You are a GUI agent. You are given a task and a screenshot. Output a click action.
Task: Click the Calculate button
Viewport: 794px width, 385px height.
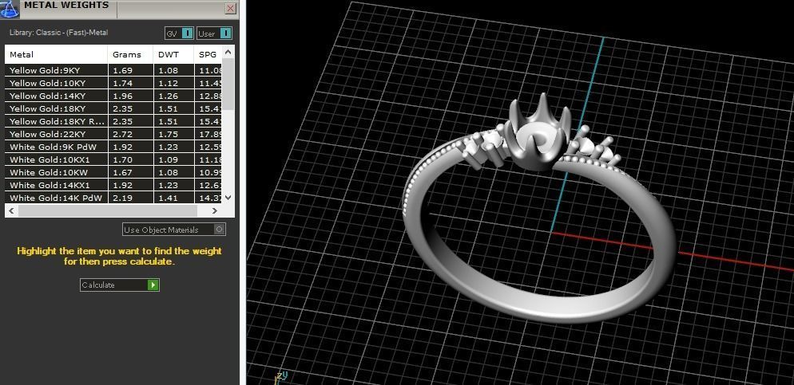click(120, 285)
